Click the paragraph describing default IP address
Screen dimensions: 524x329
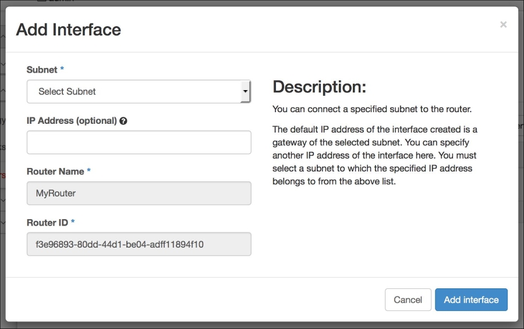pyautogui.click(x=374, y=155)
